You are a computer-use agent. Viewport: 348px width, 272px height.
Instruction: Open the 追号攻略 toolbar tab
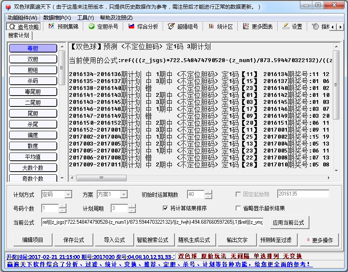tap(23, 27)
